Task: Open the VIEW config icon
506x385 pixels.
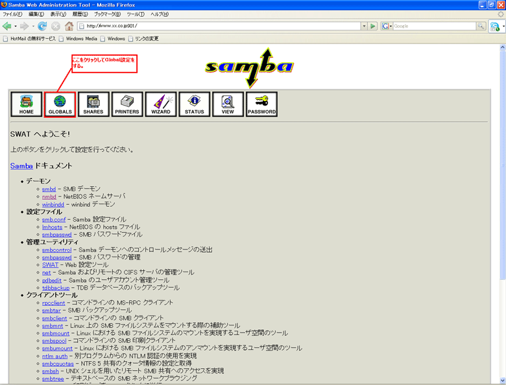Action: click(x=228, y=104)
